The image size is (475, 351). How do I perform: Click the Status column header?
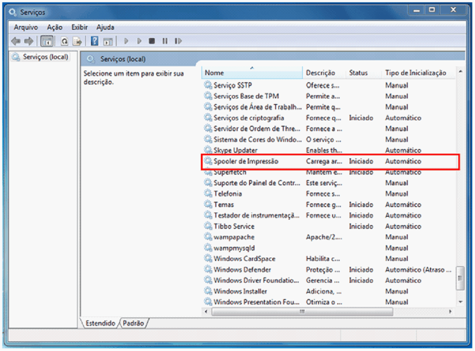(x=358, y=73)
